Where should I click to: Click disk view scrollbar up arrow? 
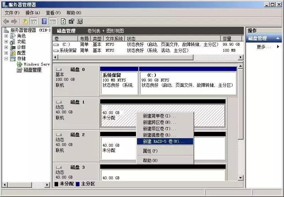[241, 66]
